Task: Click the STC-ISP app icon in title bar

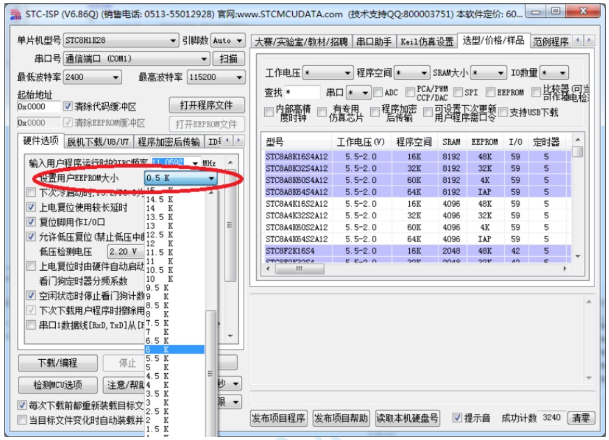Action: tap(15, 14)
